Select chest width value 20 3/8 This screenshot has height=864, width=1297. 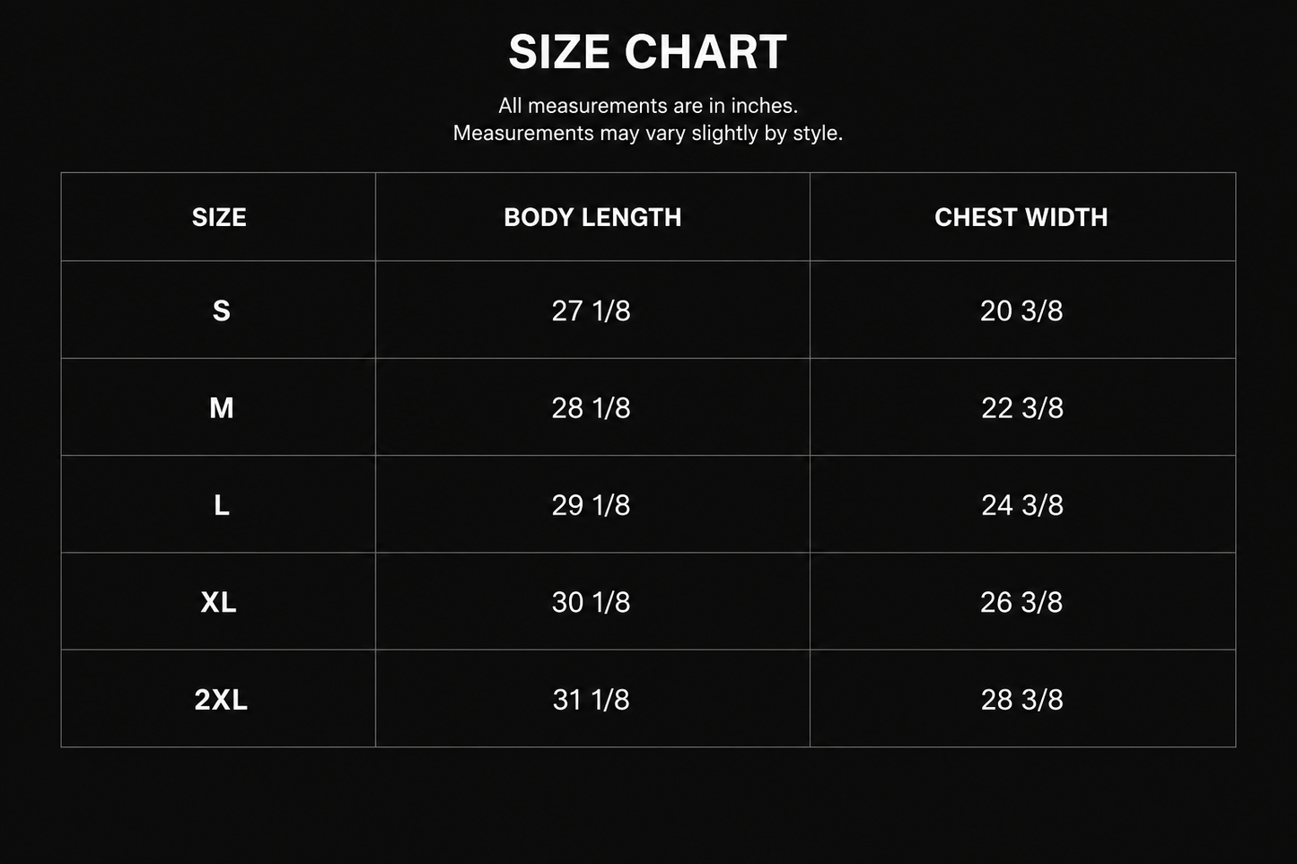pos(1021,310)
